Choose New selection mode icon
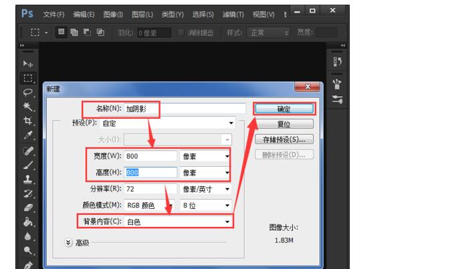This screenshot has height=269, width=450. pos(61,32)
